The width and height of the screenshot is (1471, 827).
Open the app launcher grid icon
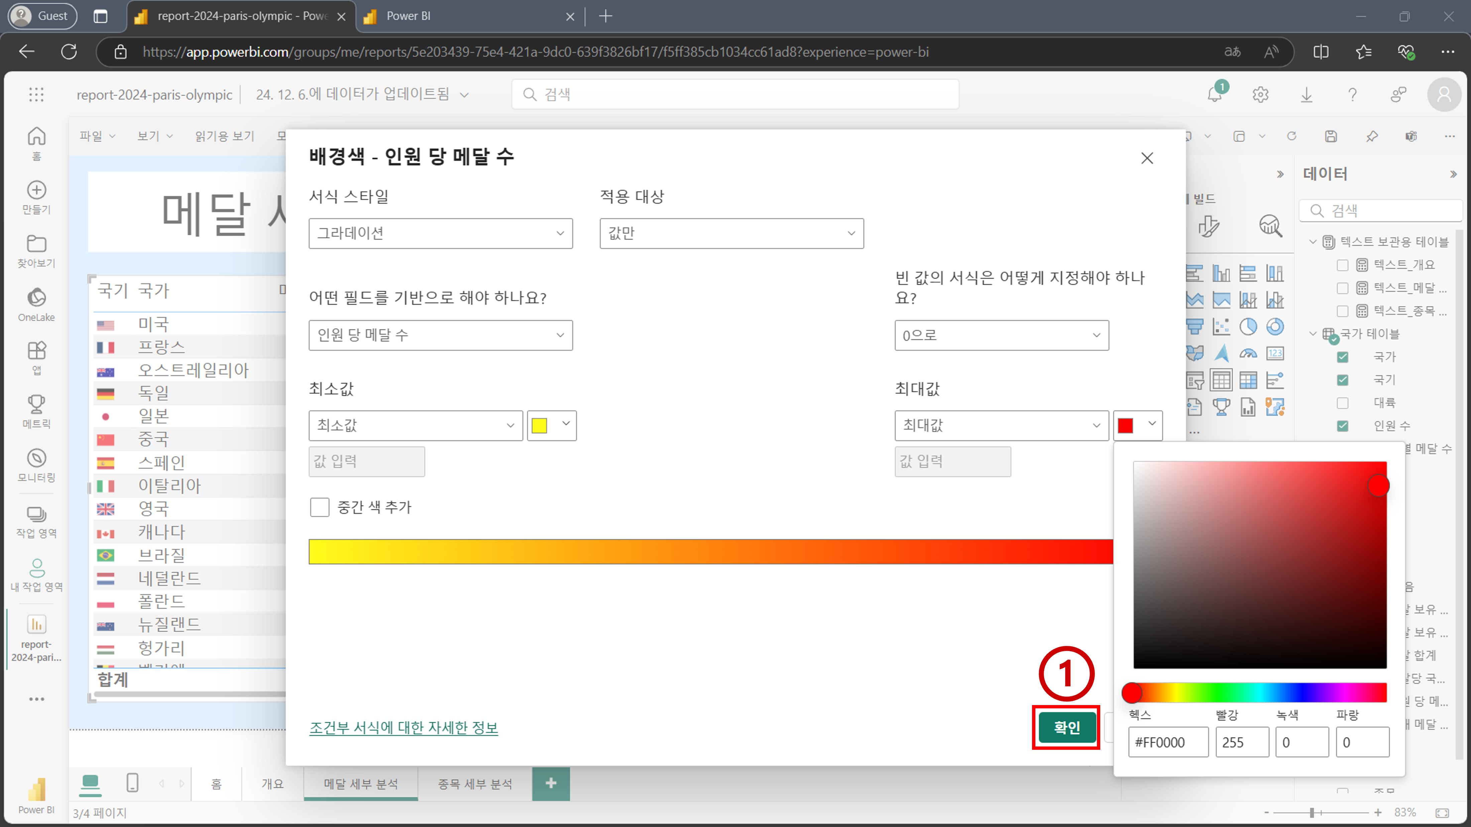pos(36,94)
